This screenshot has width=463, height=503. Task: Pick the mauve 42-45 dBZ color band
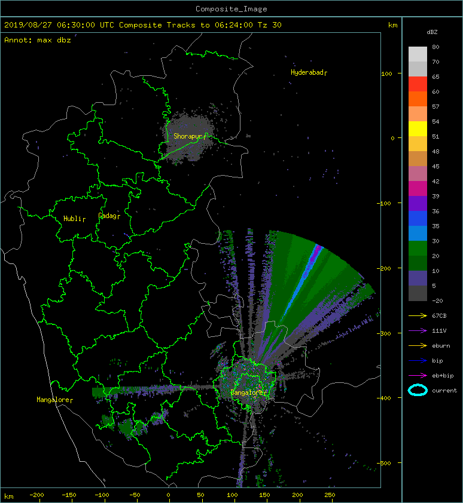click(x=418, y=174)
